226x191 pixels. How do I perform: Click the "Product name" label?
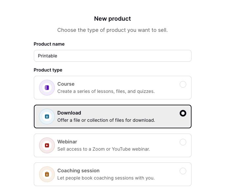[49, 44]
